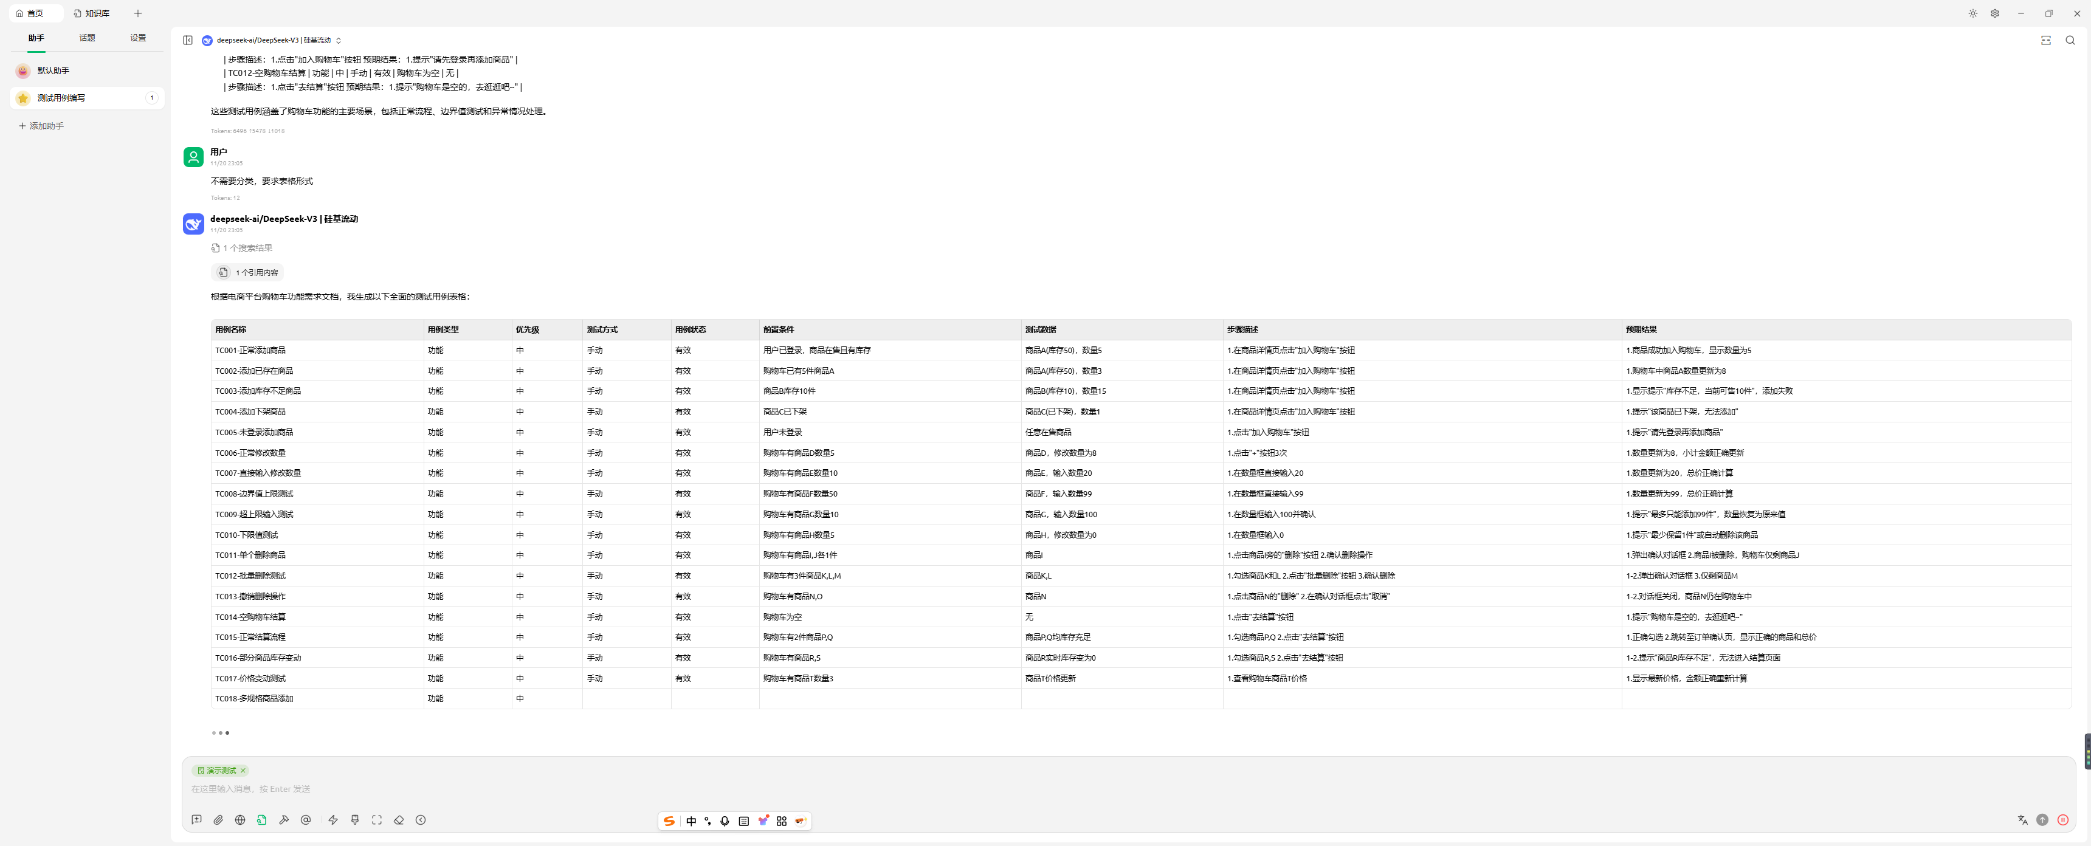Switch to the 话题 tab

click(87, 38)
